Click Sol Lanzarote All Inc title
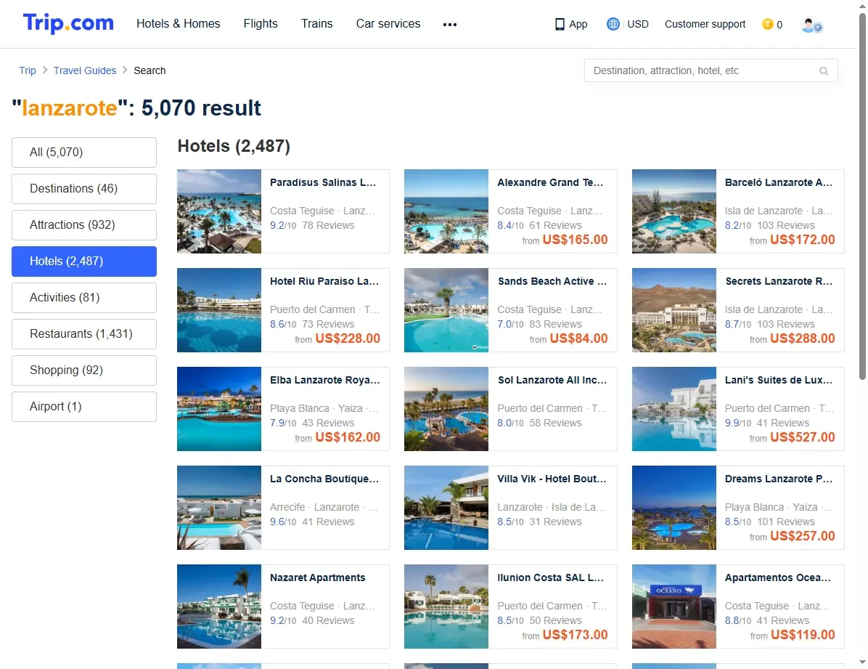This screenshot has width=868, height=669. point(552,380)
